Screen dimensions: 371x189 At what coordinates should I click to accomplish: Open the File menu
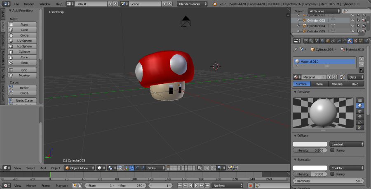16,4
